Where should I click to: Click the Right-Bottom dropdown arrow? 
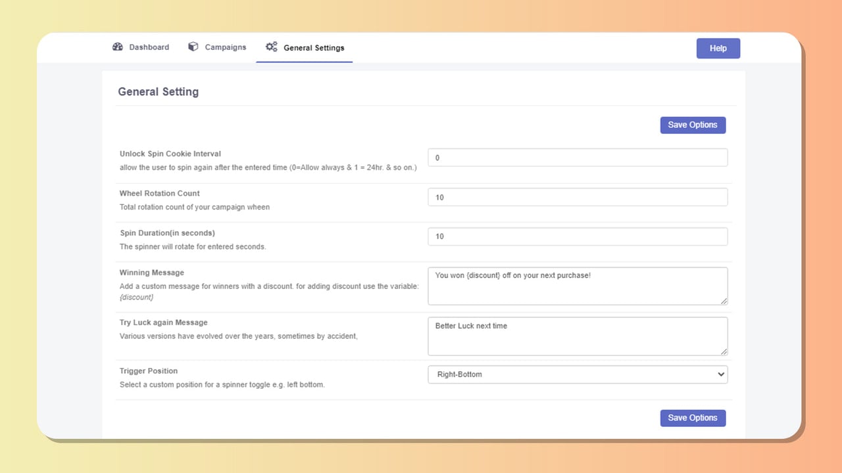pyautogui.click(x=721, y=374)
